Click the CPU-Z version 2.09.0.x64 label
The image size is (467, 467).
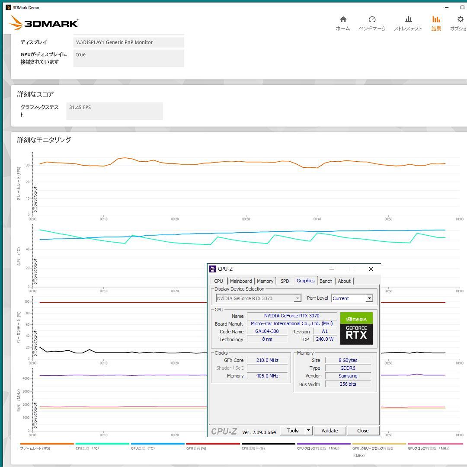coord(259,432)
